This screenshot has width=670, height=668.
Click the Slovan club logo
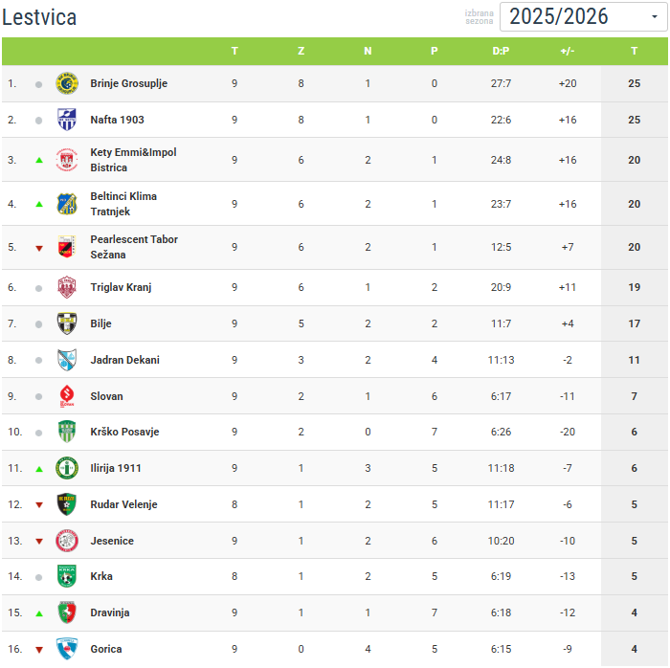[x=67, y=396]
